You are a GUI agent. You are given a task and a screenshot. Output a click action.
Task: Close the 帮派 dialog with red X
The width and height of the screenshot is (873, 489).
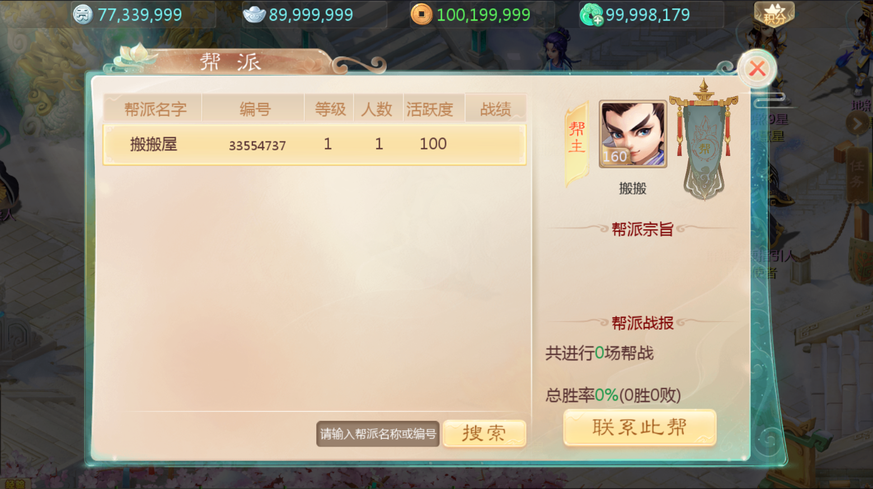[757, 69]
